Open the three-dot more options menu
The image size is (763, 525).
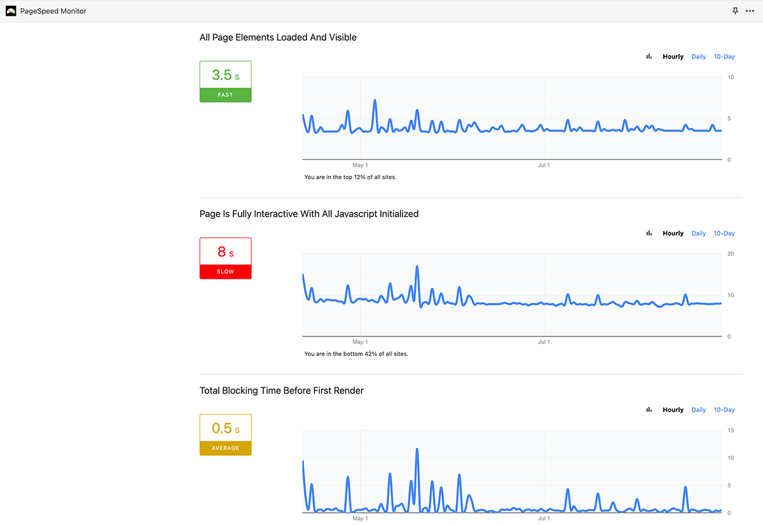pyautogui.click(x=750, y=11)
